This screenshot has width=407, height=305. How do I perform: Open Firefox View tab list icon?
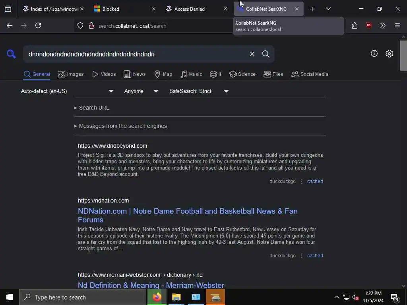click(x=8, y=9)
